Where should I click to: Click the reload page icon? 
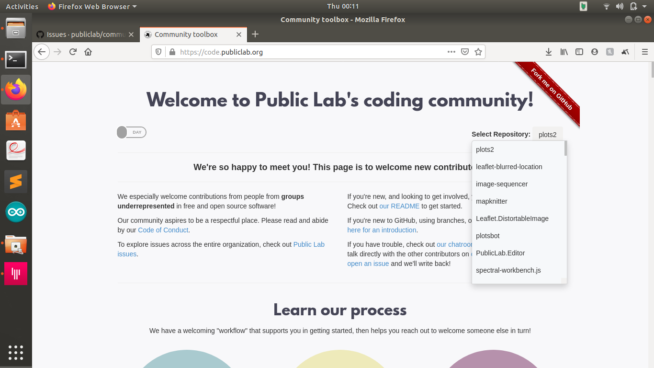pos(73,52)
